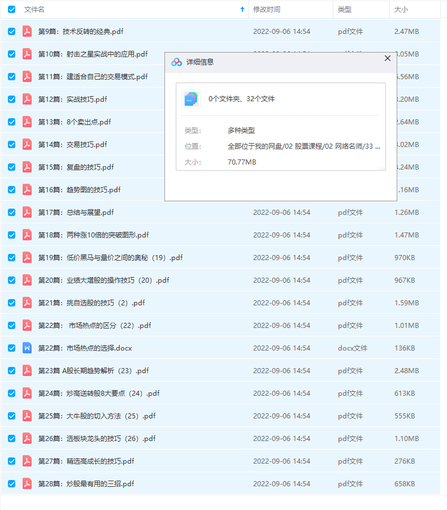Uncheck the checkbox for 第28篇：炒股最有用的三招.pdf
The width and height of the screenshot is (447, 510).
pos(11,483)
